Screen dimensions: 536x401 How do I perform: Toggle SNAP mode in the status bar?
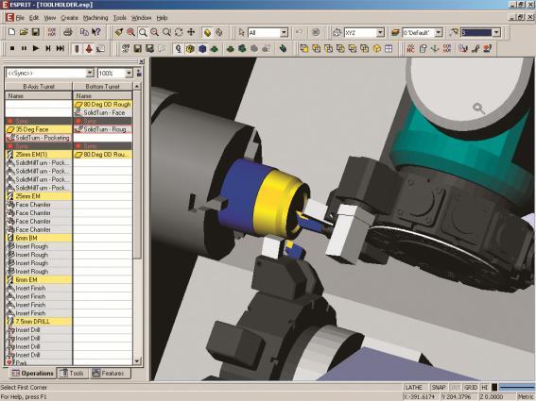439,388
